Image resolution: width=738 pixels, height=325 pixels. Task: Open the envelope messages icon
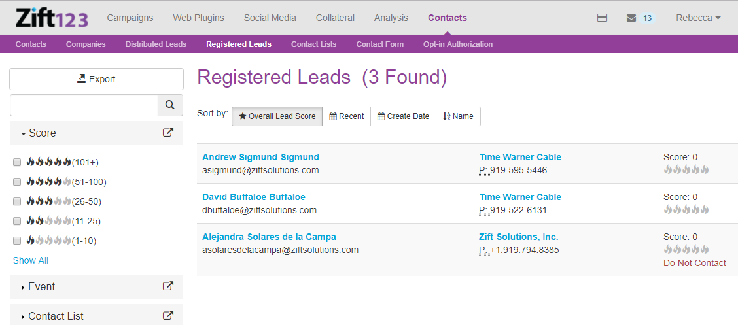pos(631,18)
